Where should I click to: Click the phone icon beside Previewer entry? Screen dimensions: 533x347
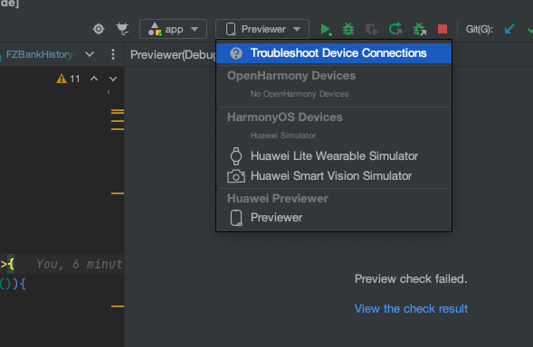[236, 218]
